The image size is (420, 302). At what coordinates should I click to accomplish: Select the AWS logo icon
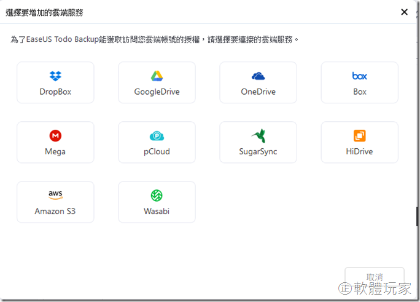tap(55, 195)
